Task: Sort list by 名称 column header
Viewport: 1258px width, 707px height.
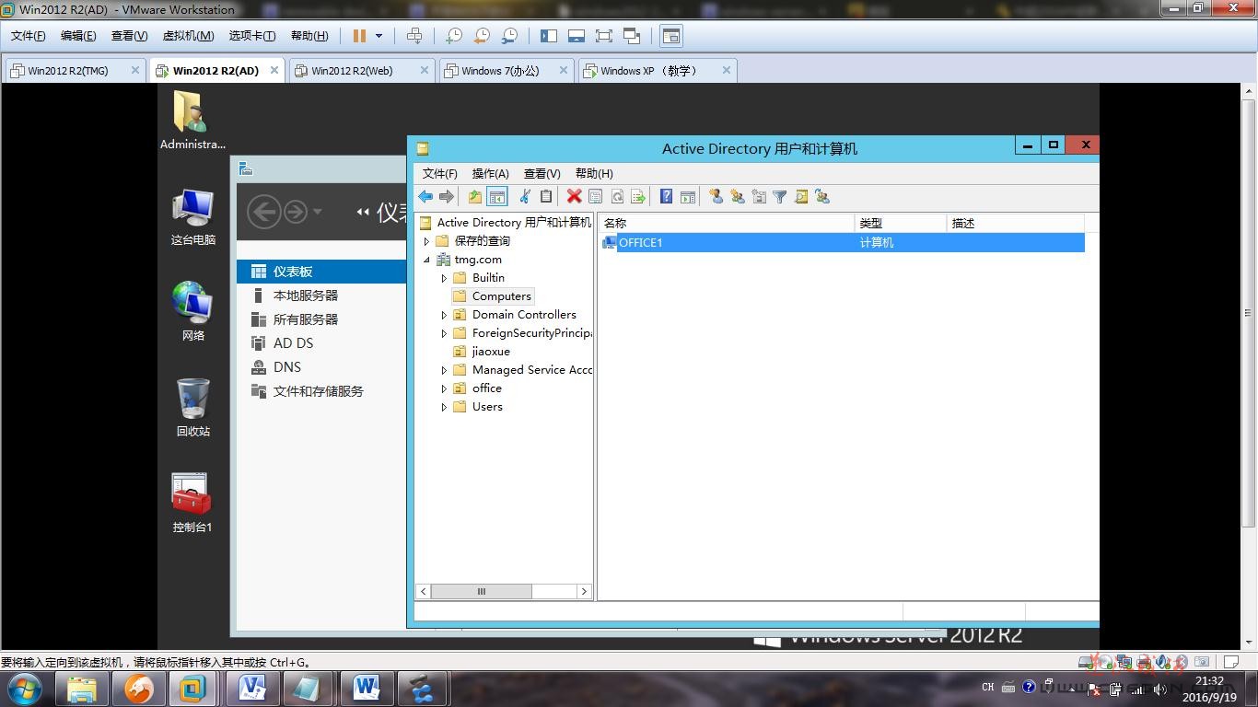Action: pos(727,223)
